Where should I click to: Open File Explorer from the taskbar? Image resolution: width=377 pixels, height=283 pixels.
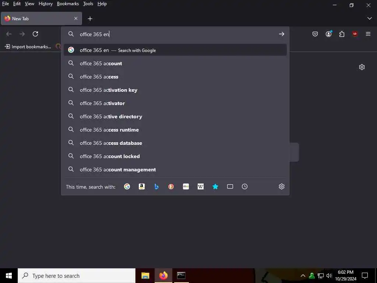145,276
